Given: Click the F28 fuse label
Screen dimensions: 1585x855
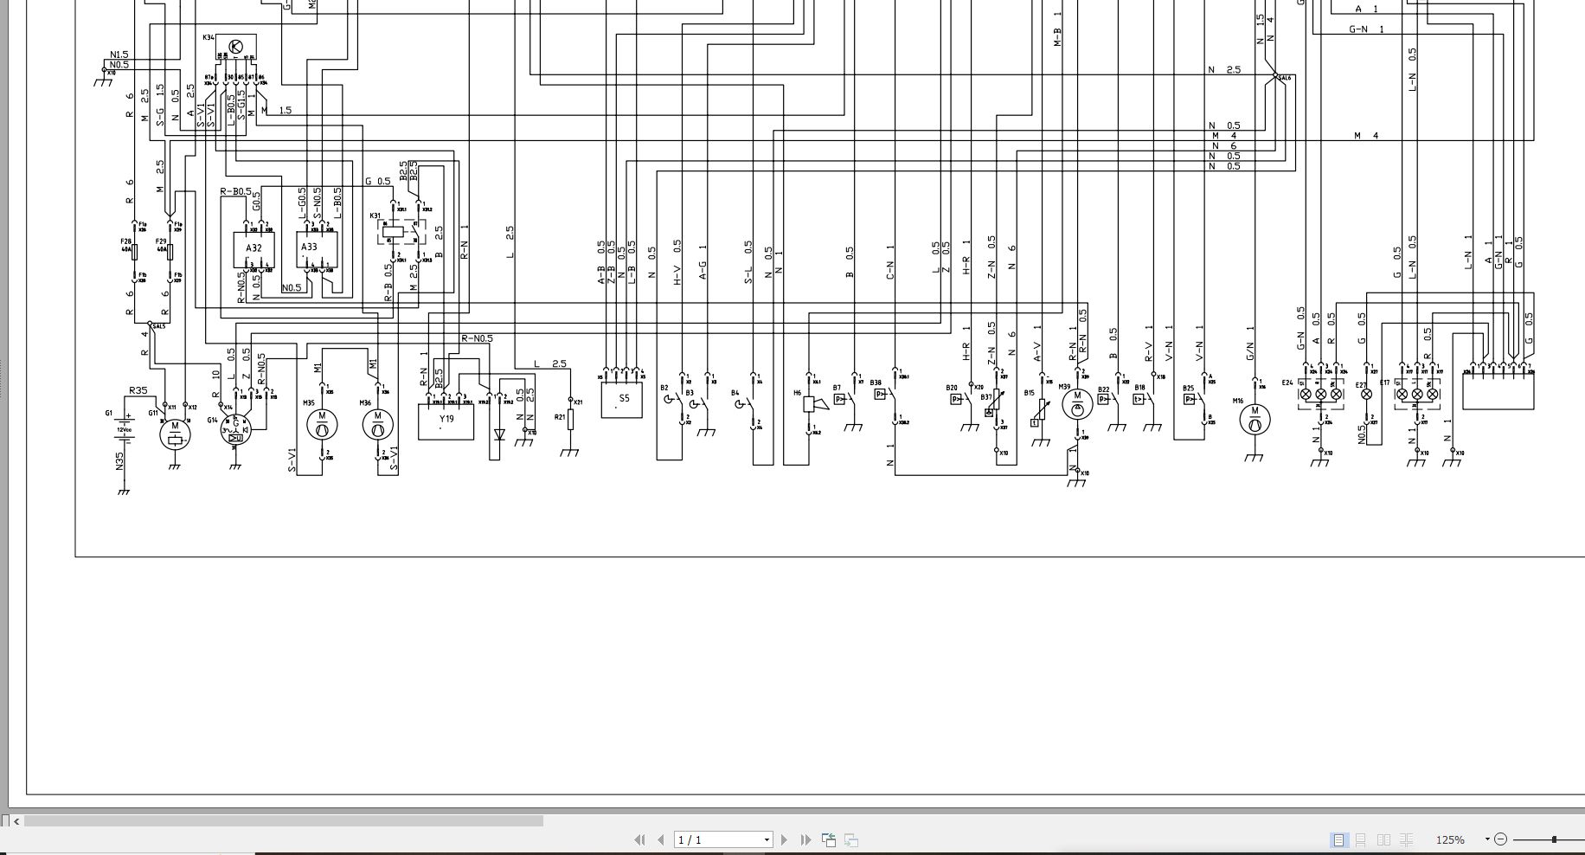Looking at the screenshot, I should coord(126,241).
